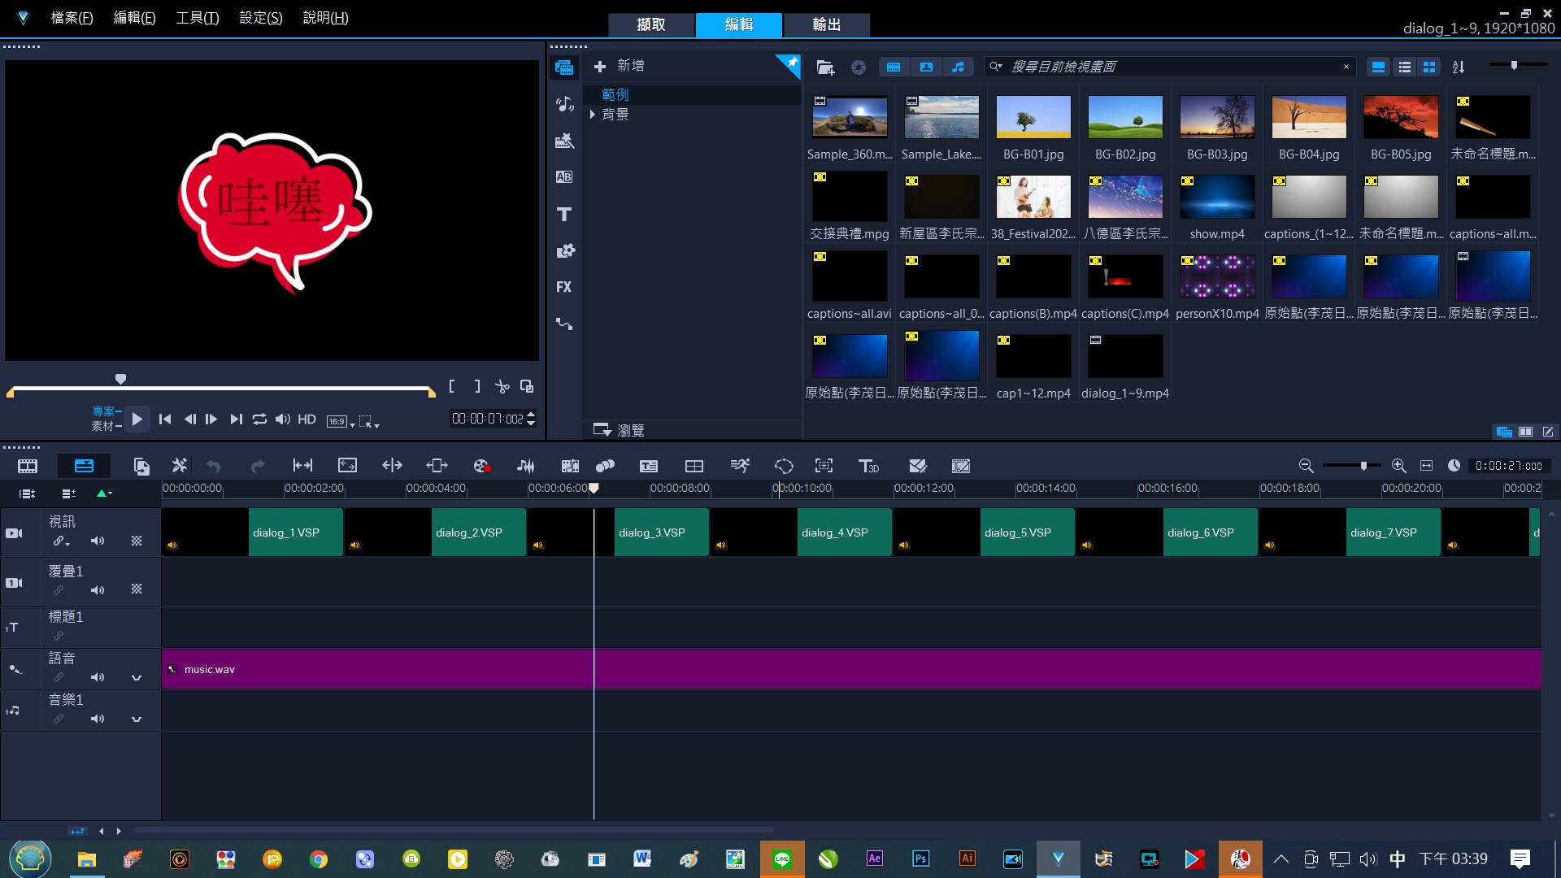The image size is (1561, 878).
Task: Switch to the 擷取 capture tab
Action: [651, 24]
